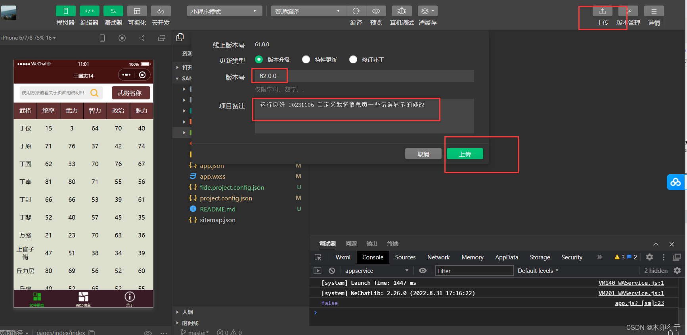
Task: Open the 清缓存 clear cache menu
Action: [x=427, y=11]
